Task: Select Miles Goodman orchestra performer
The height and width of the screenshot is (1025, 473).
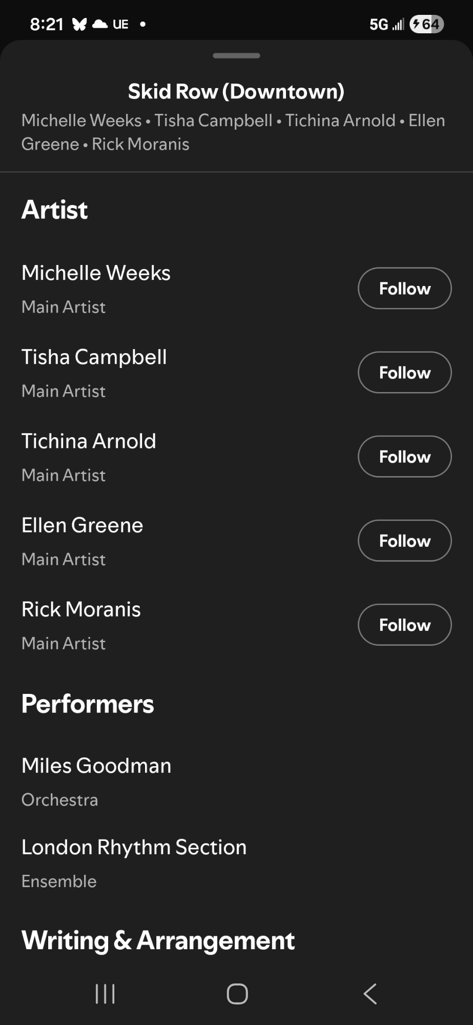Action: [96, 766]
